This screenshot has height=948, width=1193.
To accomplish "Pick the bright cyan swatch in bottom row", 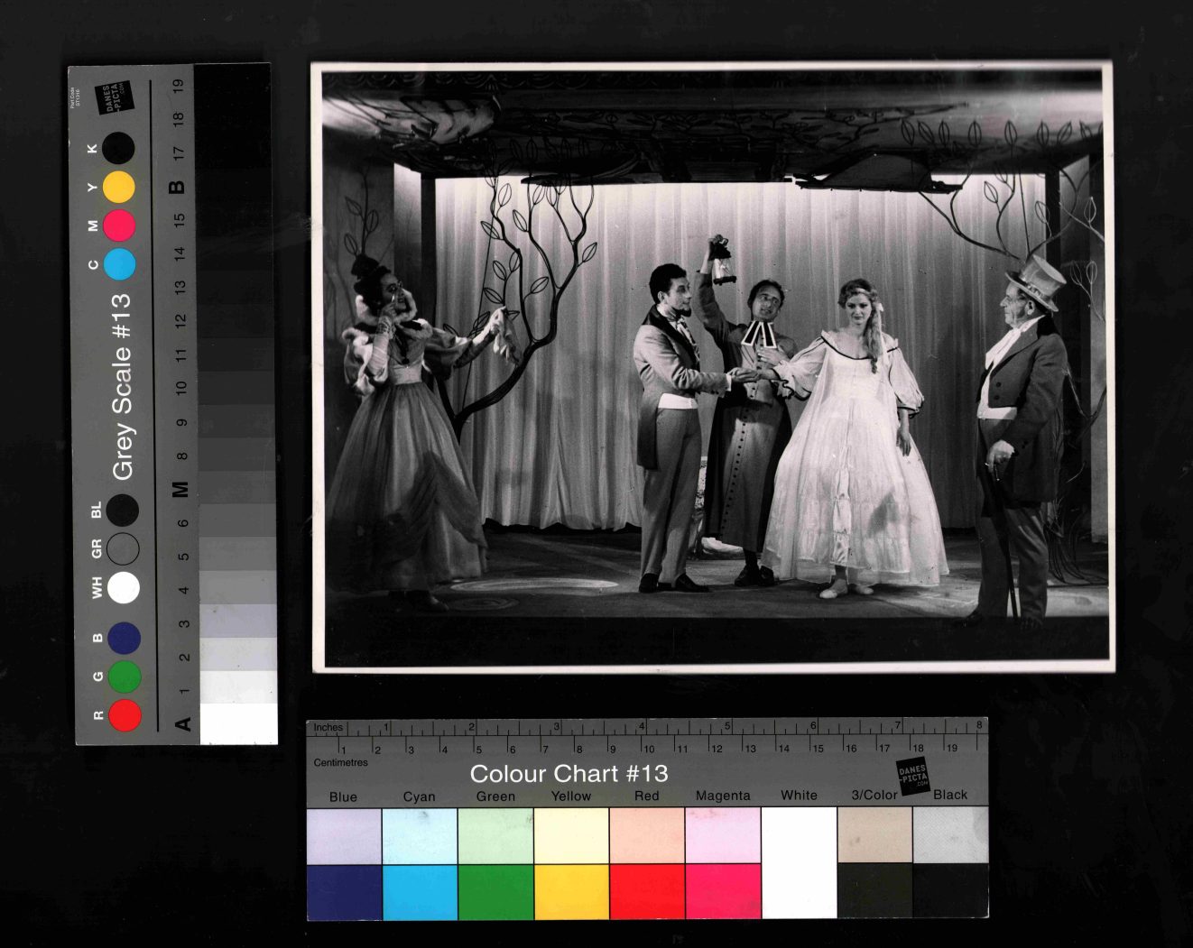I will click(x=420, y=891).
